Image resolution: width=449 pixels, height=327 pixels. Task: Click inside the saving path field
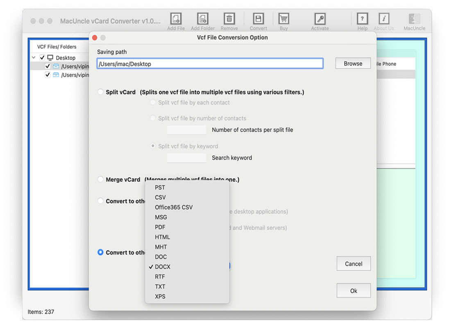[210, 63]
